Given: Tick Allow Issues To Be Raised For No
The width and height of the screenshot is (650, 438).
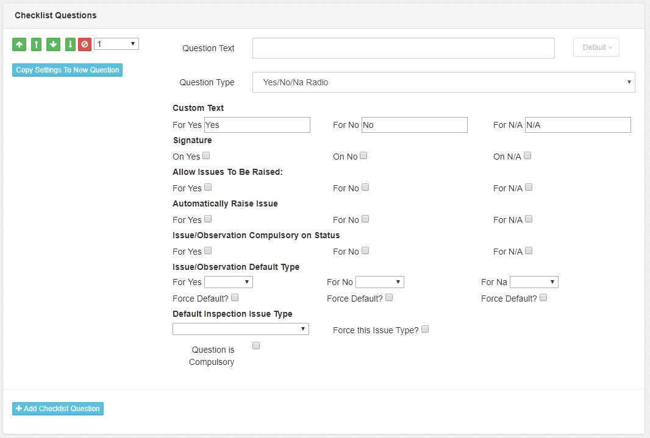Looking at the screenshot, I should [365, 188].
